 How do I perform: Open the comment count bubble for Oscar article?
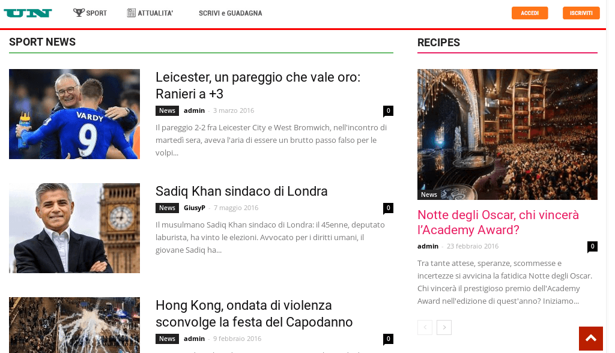[592, 247]
